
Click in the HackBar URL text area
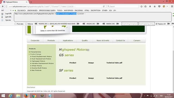93,17
